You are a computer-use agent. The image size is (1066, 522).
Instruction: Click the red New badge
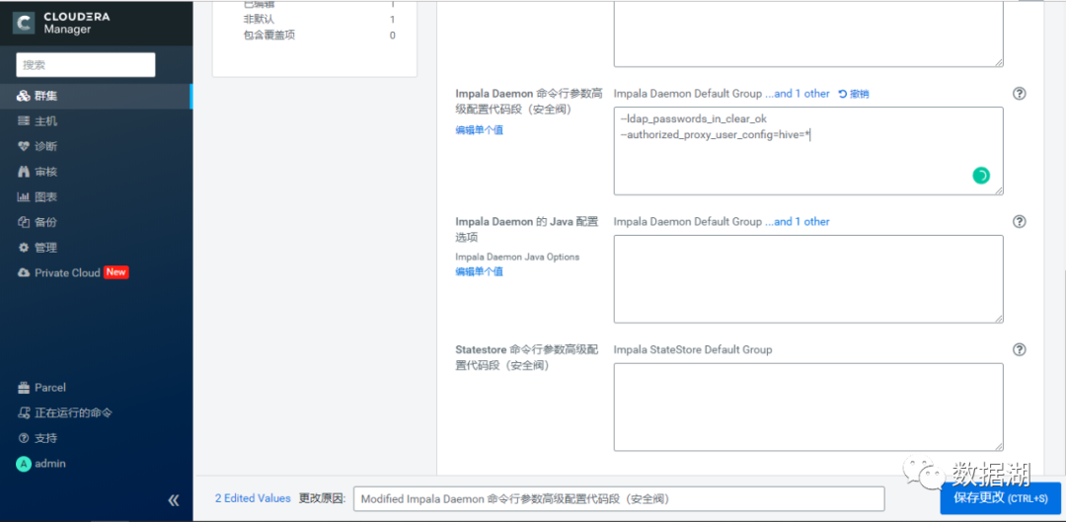(x=116, y=272)
